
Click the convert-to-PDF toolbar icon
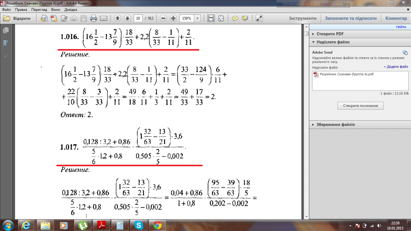pos(44,18)
